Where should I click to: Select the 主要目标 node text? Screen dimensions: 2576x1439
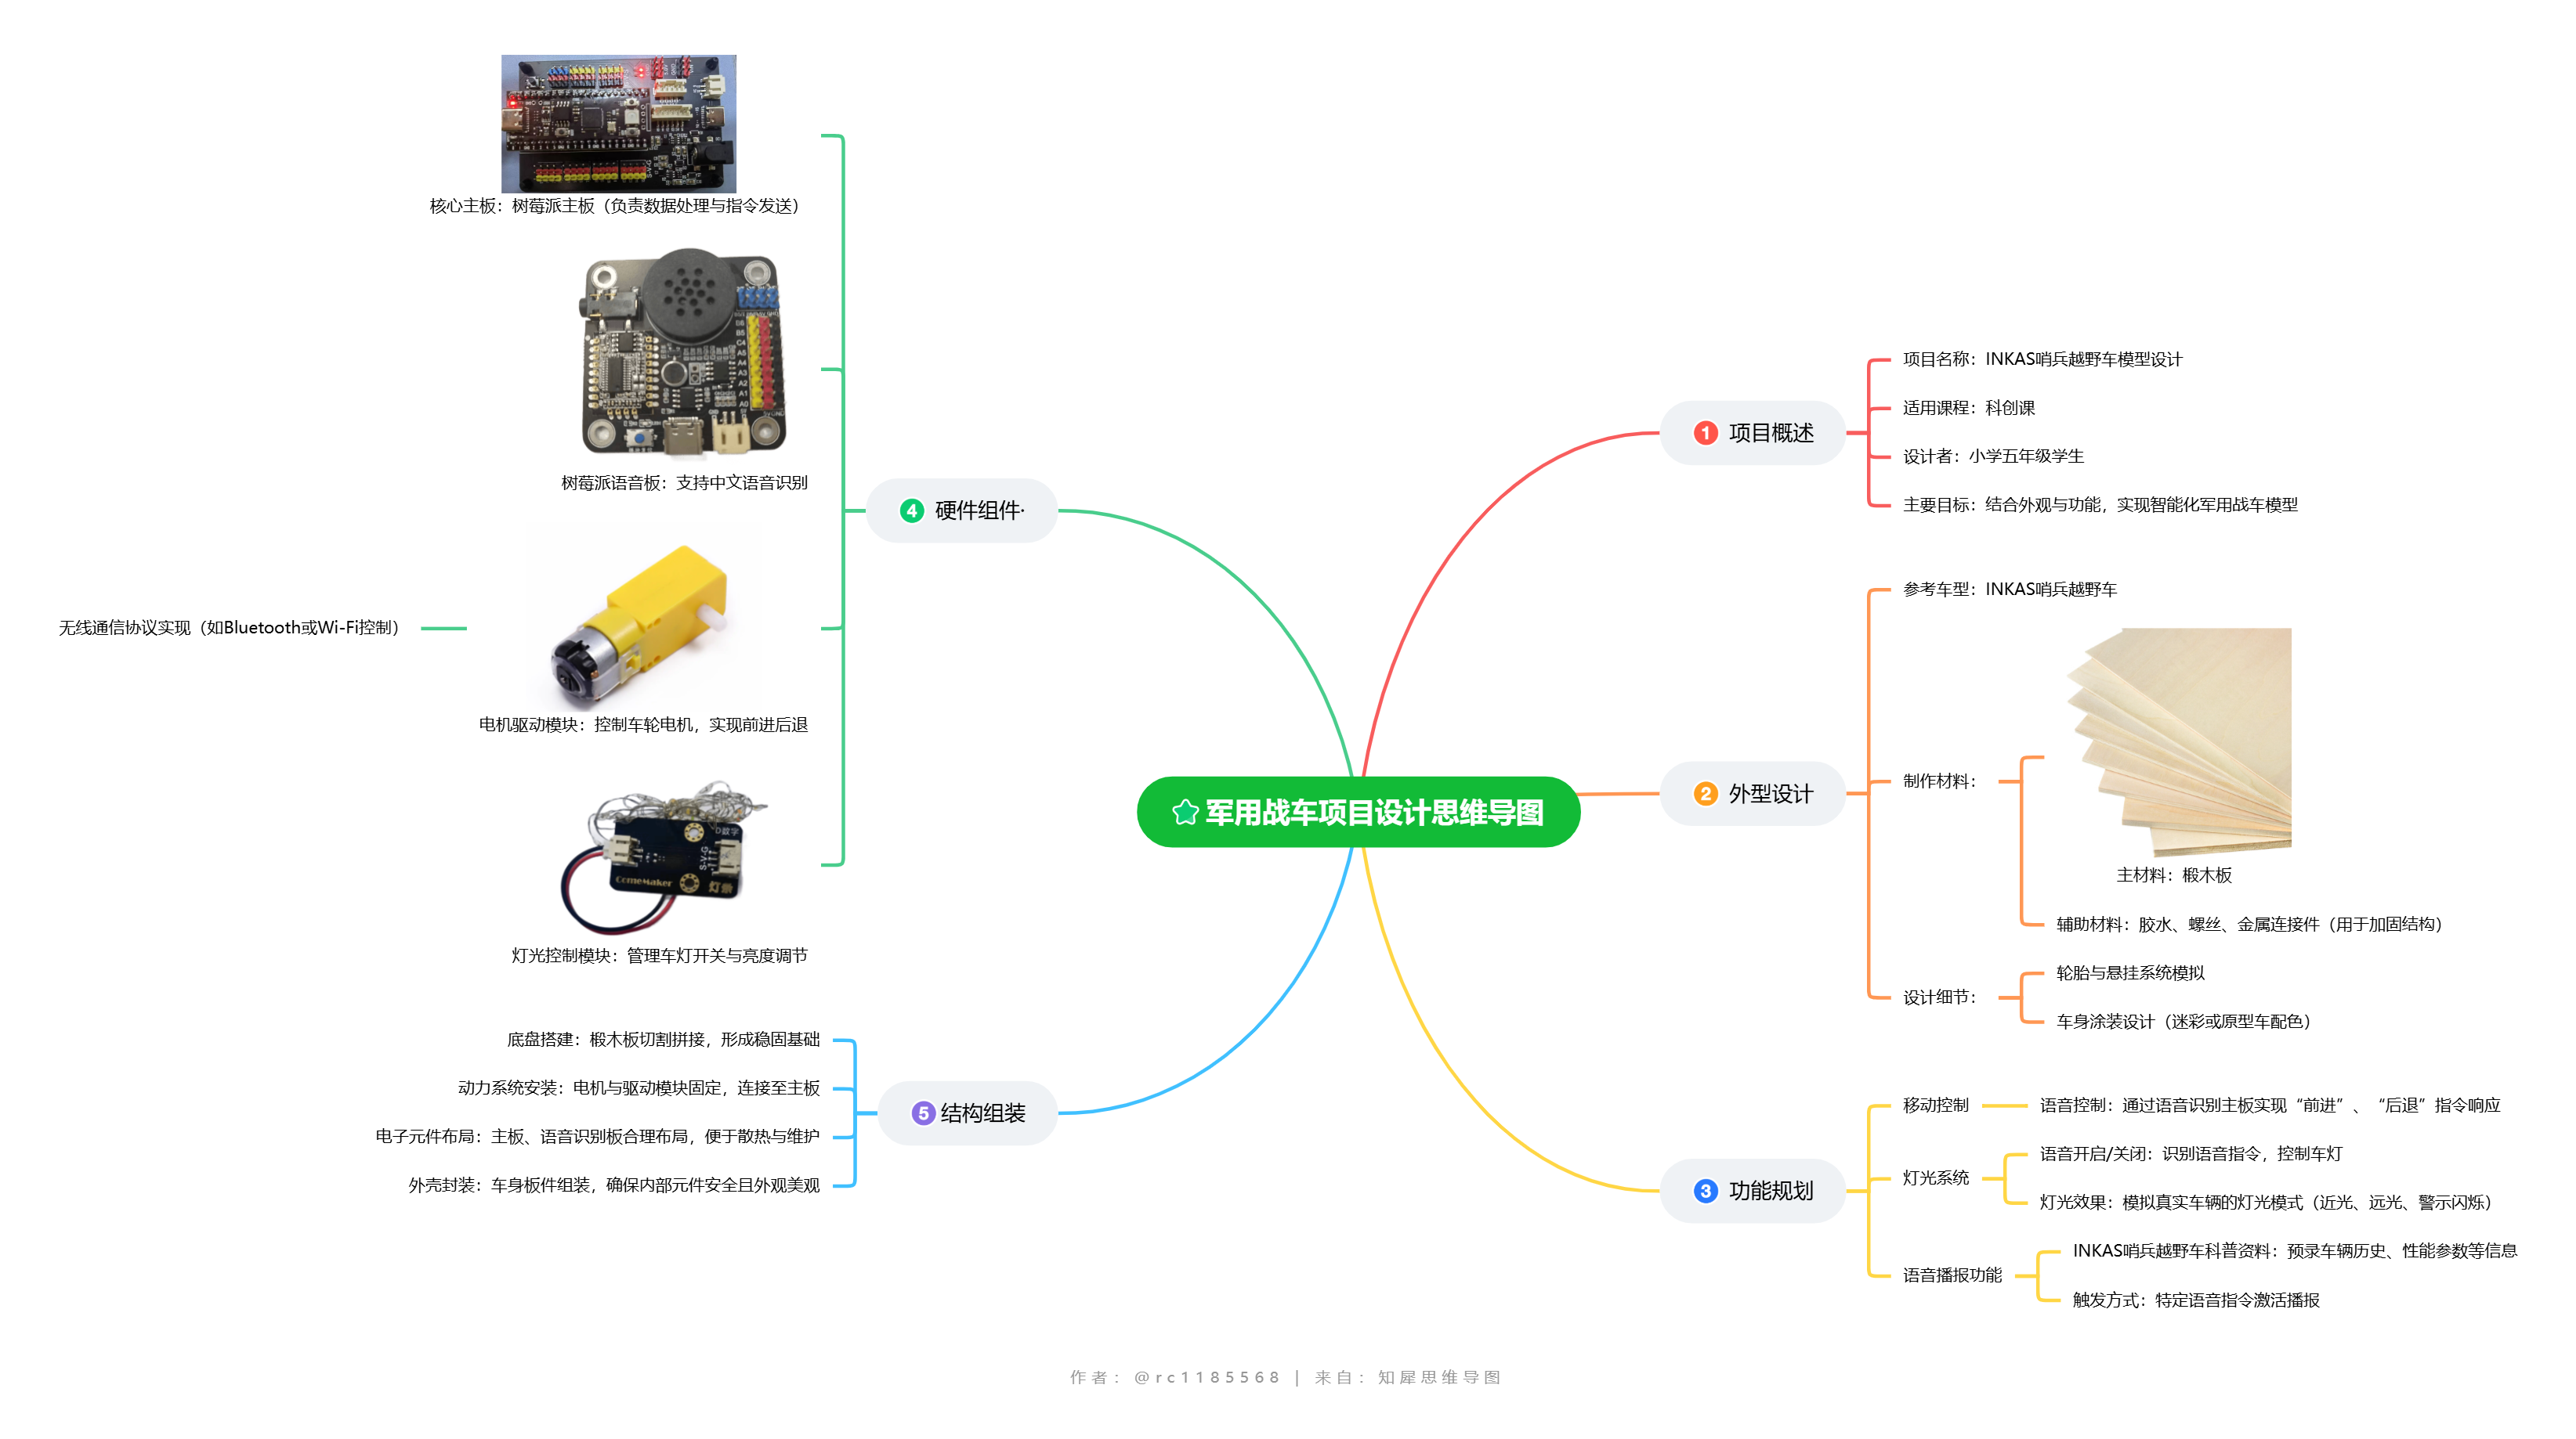[2100, 505]
